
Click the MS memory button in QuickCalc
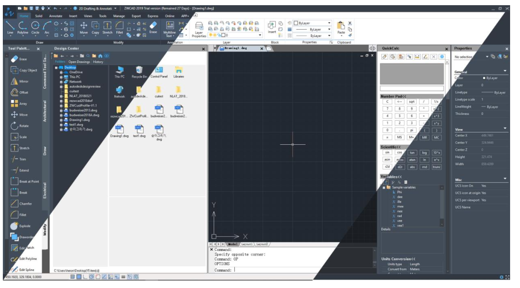point(399,137)
